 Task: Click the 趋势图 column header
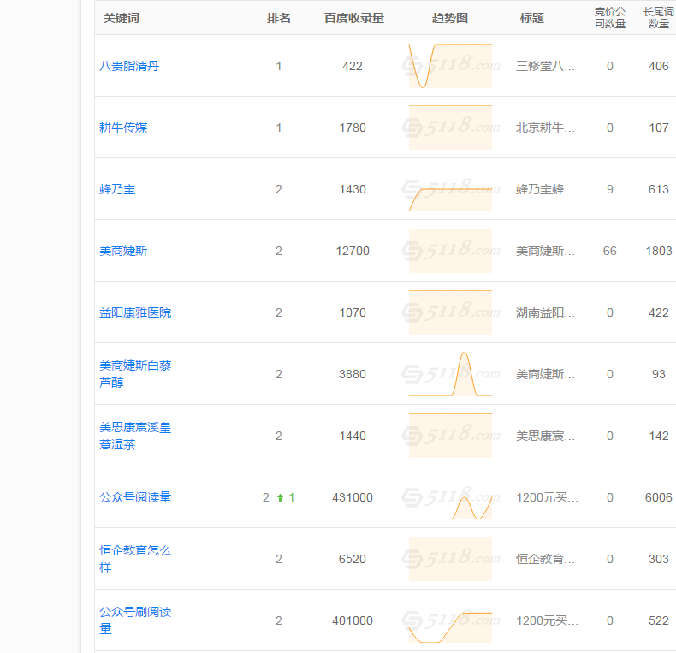(x=449, y=18)
